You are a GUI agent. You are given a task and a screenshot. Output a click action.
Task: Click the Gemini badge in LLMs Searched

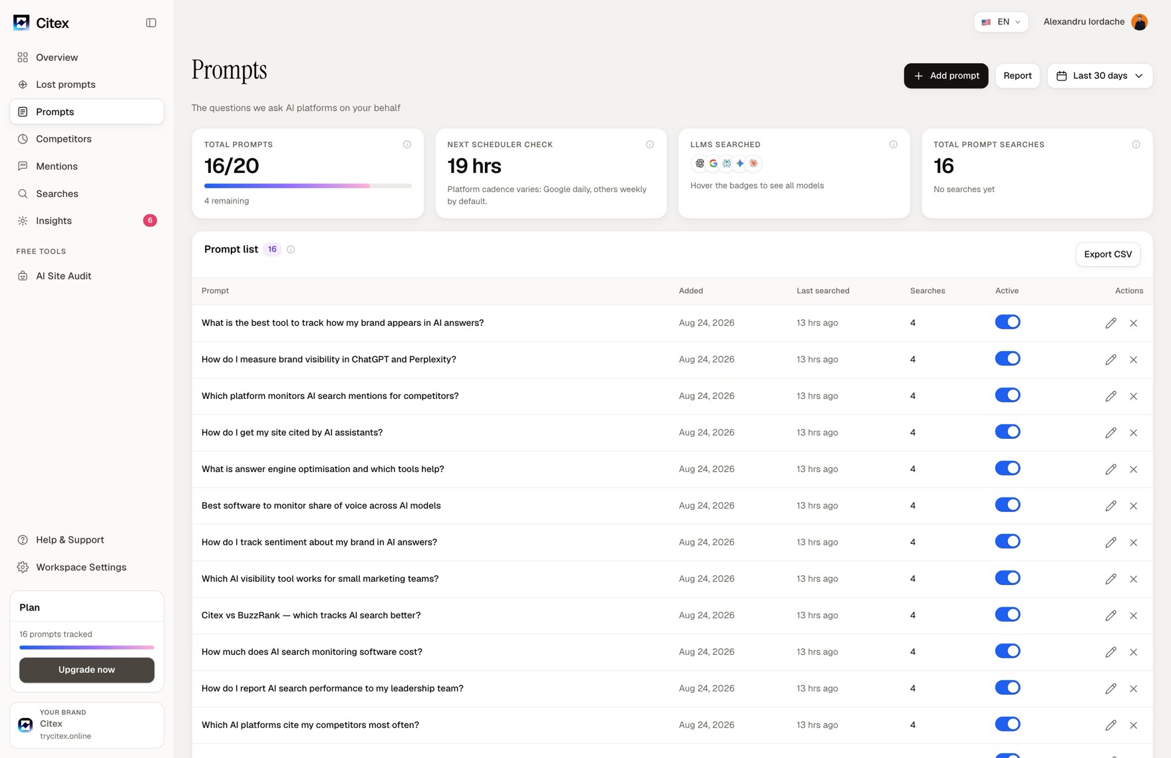(x=740, y=164)
